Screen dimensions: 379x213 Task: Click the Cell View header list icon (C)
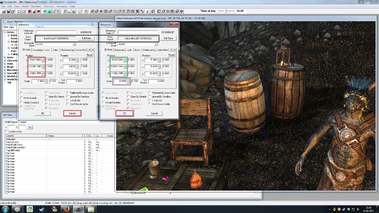(x=159, y=11)
